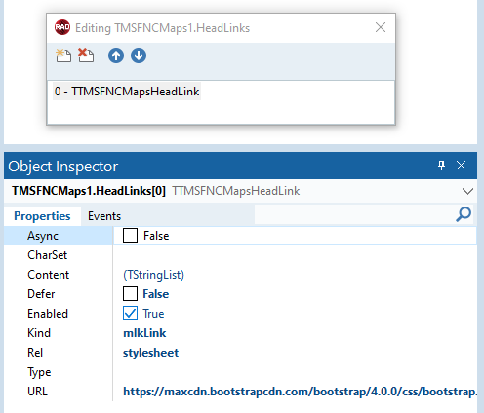Select the Enabled property name
This screenshot has width=484, height=413.
click(48, 314)
